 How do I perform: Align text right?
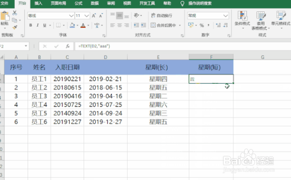[127, 25]
